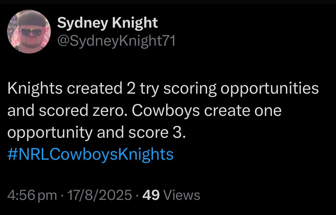Click the word 'scoring' in the tweet
Screen dimensions: 336x215
click(x=190, y=89)
